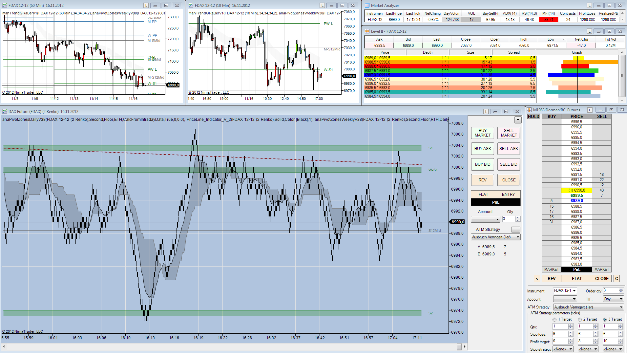This screenshot has height=353, width=627.
Task: Click the 'LastPrice' column header in Market Analyzer
Action: click(x=394, y=13)
